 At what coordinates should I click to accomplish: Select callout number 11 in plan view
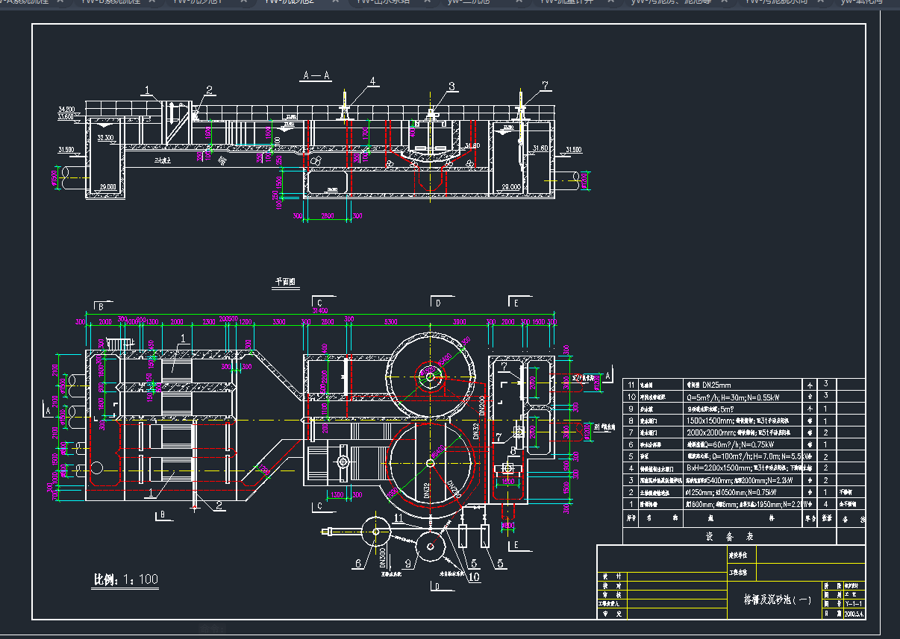pyautogui.click(x=399, y=517)
